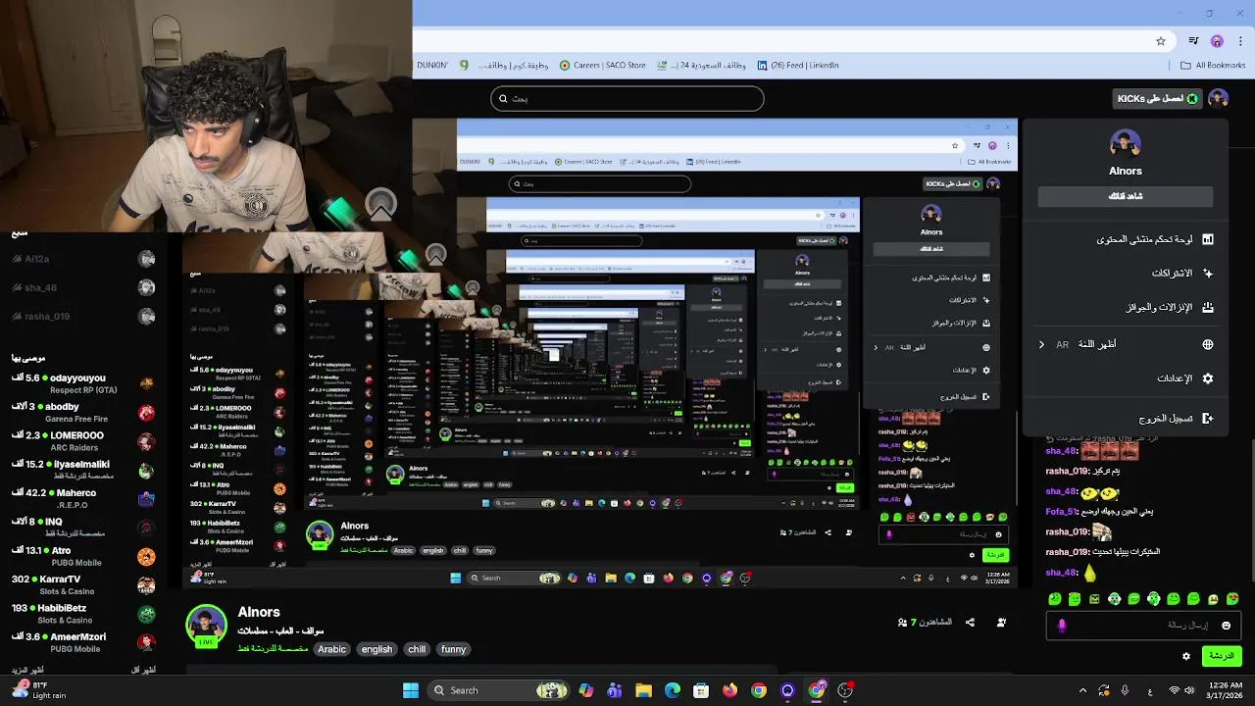
Task: Open File Explorer from taskbar
Action: (643, 690)
